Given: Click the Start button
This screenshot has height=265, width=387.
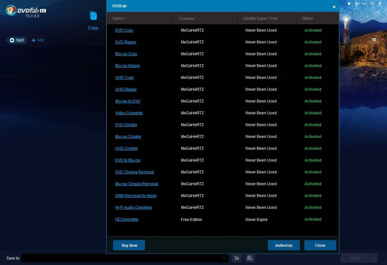Looking at the screenshot, I should pyautogui.click(x=355, y=258).
